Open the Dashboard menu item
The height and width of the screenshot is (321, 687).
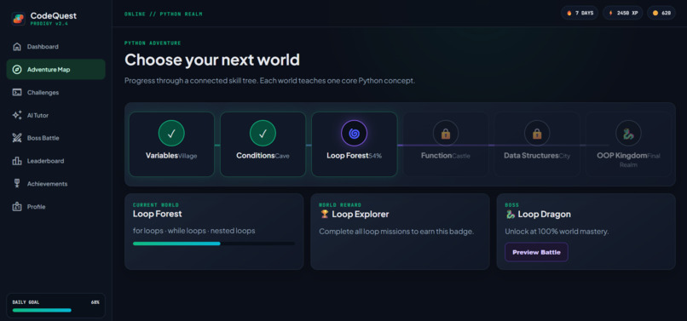55,47
